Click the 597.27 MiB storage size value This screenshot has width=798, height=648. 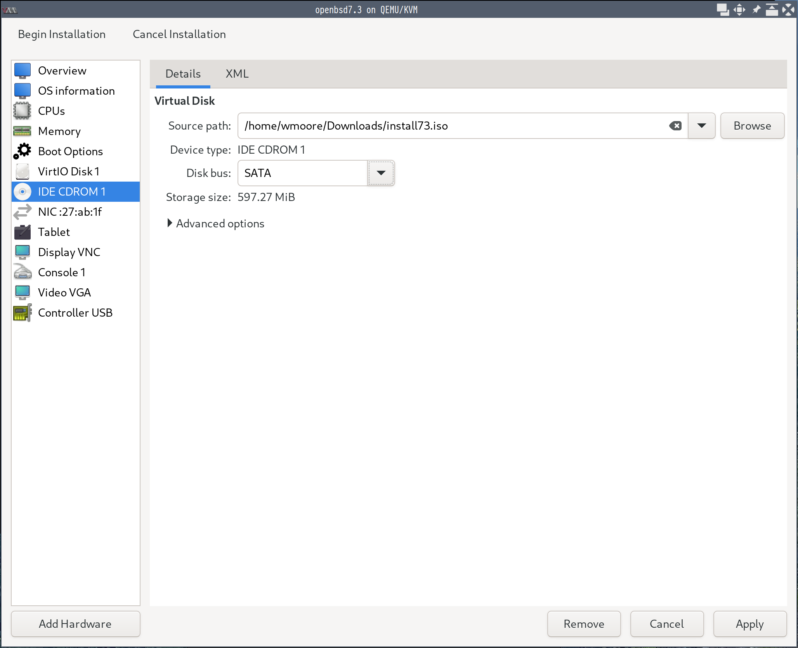tap(266, 197)
